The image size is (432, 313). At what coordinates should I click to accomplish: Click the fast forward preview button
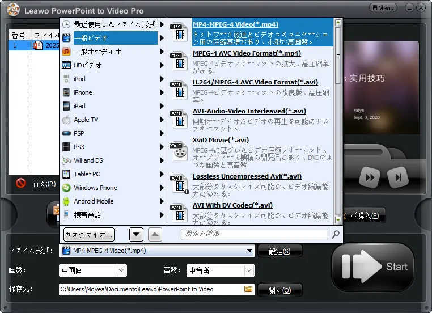[x=370, y=177]
